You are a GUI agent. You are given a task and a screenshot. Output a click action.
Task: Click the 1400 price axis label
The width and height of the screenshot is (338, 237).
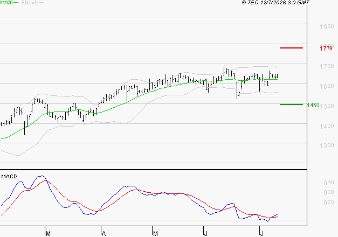[x=327, y=126]
